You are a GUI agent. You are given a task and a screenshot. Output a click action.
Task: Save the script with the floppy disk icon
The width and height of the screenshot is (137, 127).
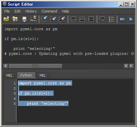pyautogui.click(x=24, y=19)
